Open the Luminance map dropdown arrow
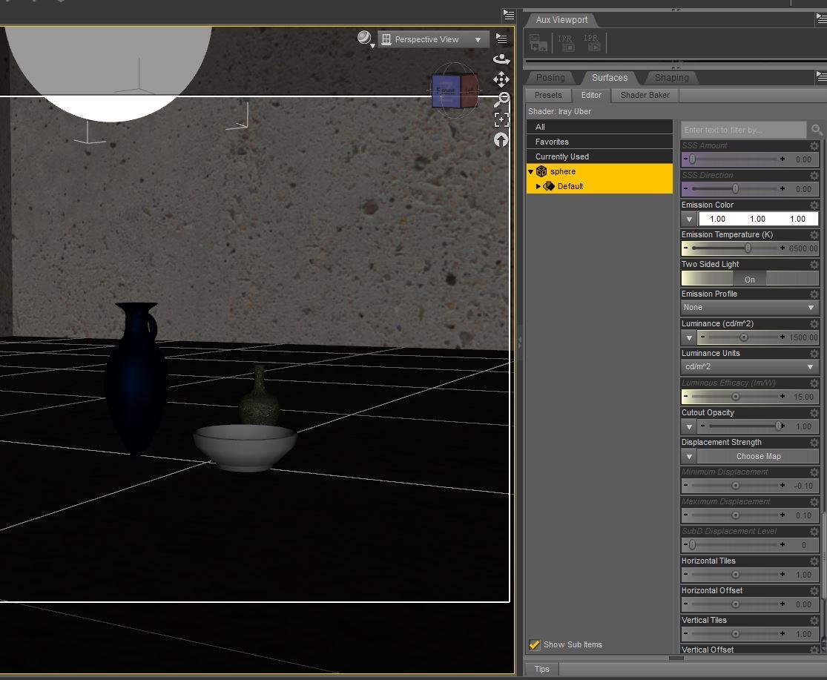 point(689,337)
